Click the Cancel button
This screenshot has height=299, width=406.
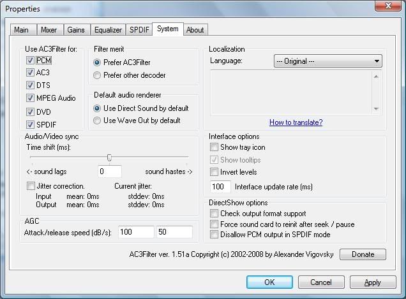pyautogui.click(x=321, y=282)
